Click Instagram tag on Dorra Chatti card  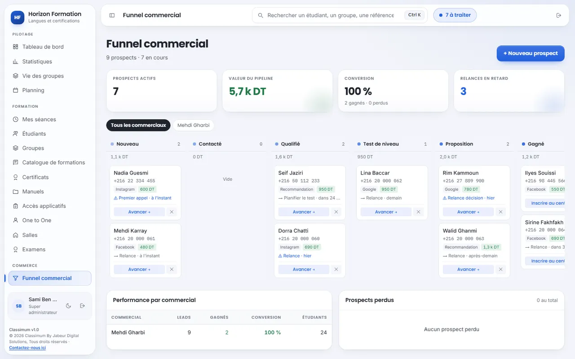point(289,247)
